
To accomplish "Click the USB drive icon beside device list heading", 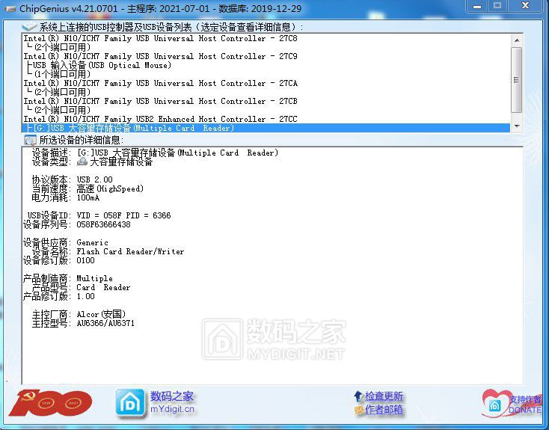I will 29,27.
